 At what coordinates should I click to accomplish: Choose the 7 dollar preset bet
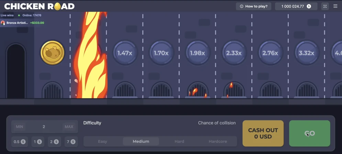coord(71,142)
